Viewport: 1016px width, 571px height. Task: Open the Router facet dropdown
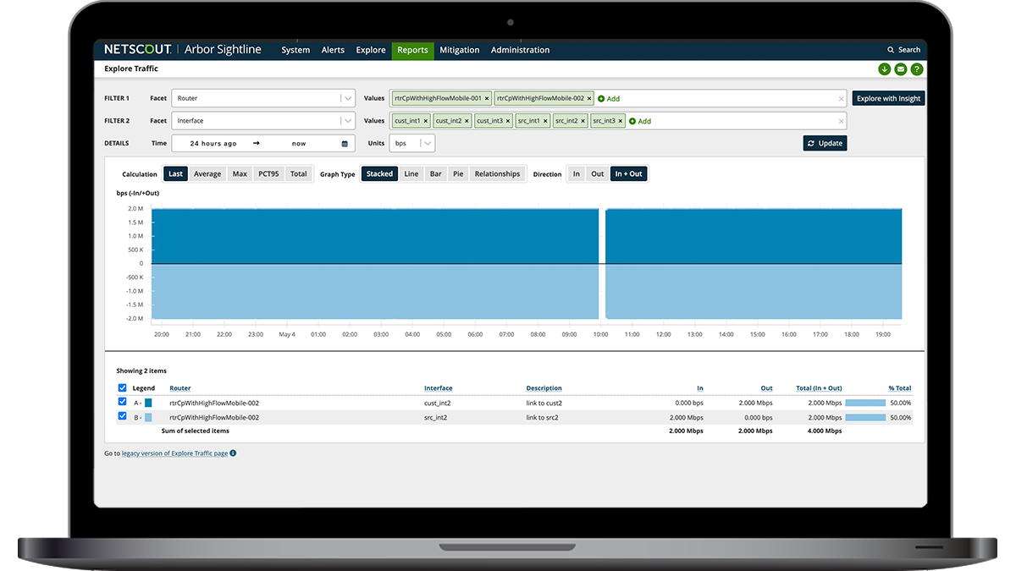[346, 98]
